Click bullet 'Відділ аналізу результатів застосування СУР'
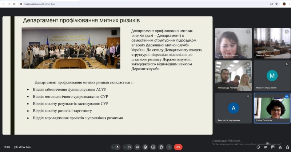 [x=71, y=104]
